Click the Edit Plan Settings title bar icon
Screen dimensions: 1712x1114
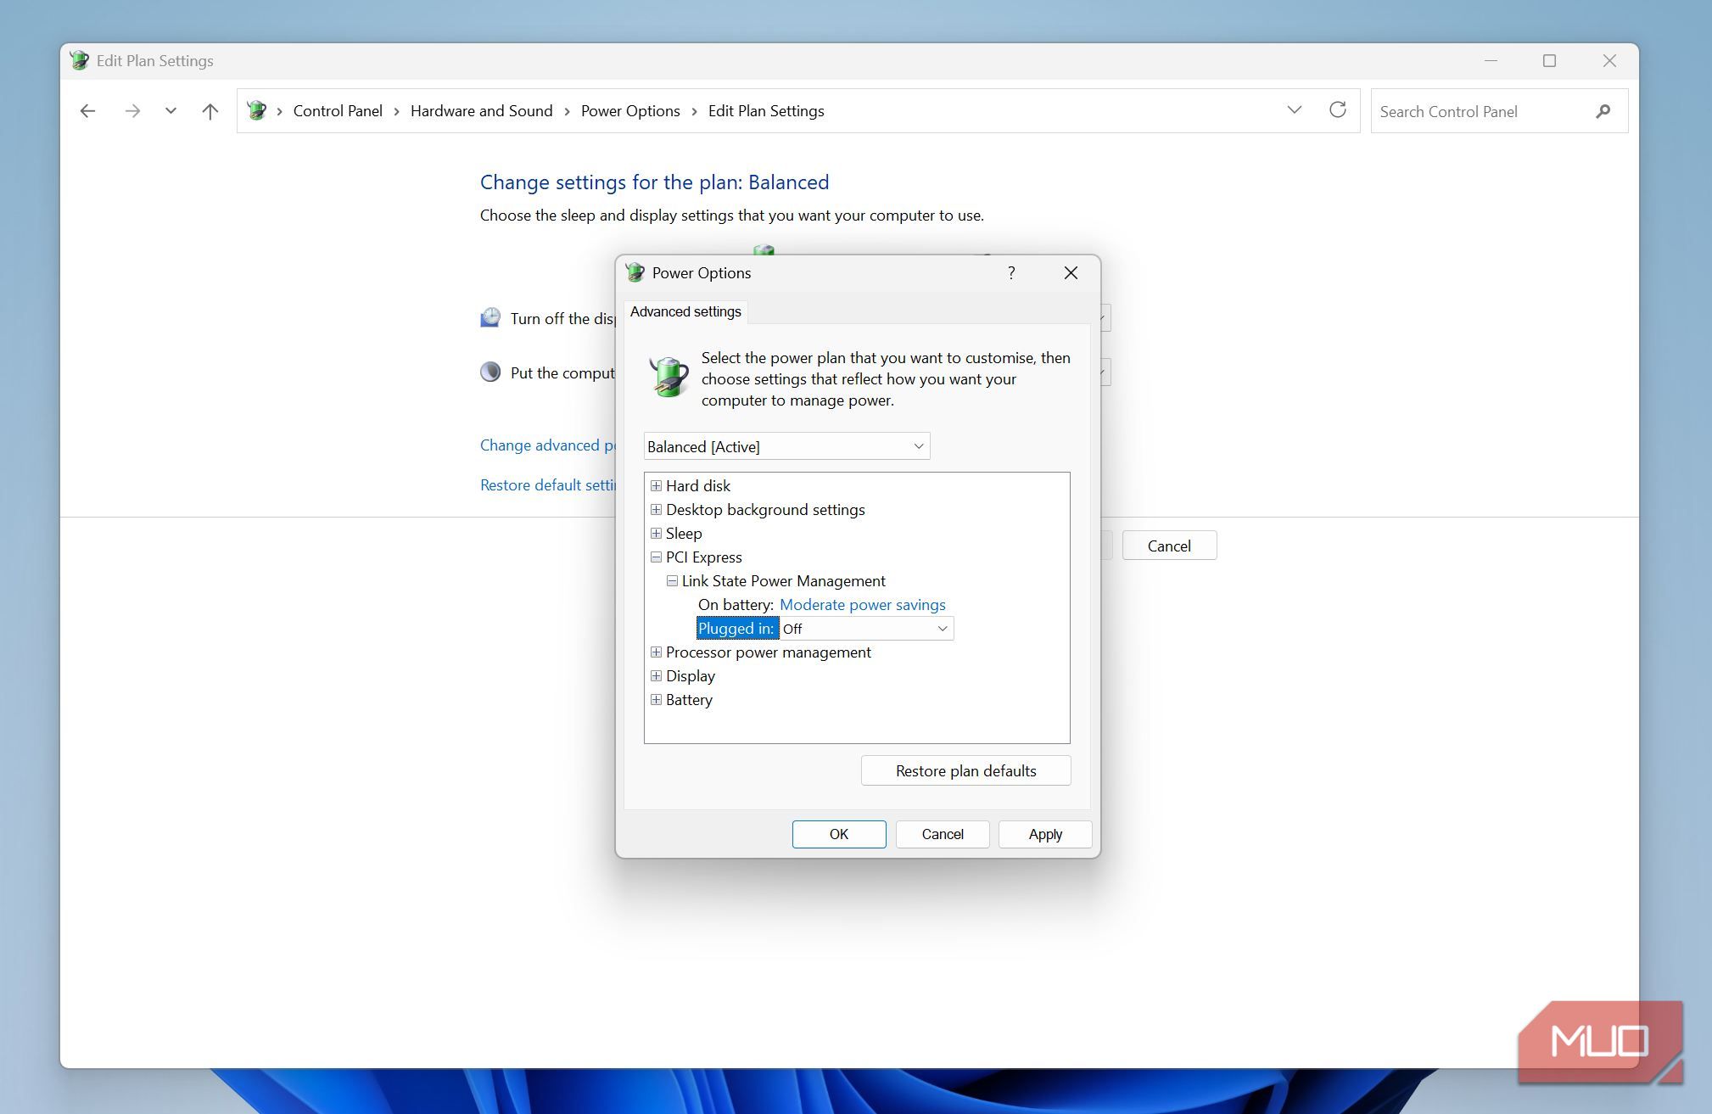80,60
